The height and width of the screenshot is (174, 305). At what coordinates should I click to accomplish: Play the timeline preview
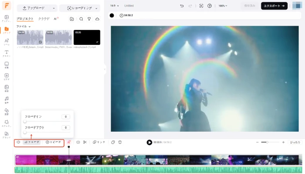(149, 142)
